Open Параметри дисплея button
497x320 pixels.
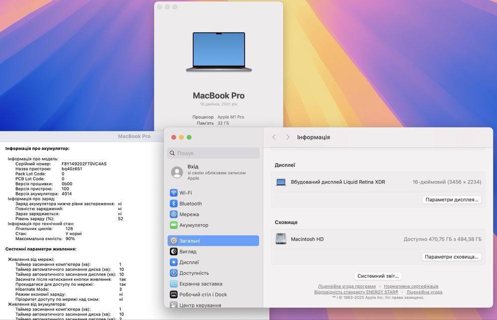452,200
